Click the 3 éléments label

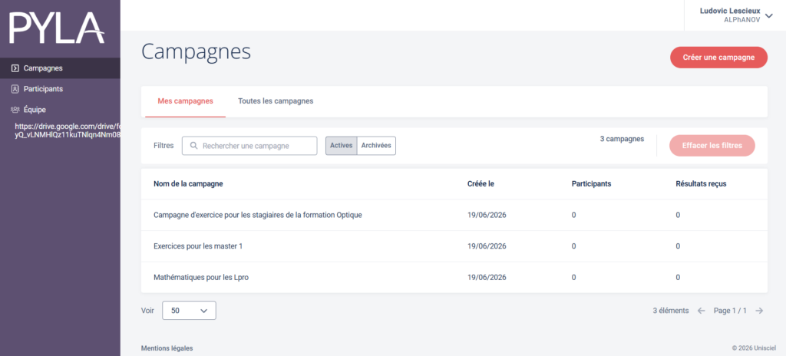click(x=671, y=311)
